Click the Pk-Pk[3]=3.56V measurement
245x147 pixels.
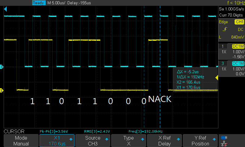point(54,131)
